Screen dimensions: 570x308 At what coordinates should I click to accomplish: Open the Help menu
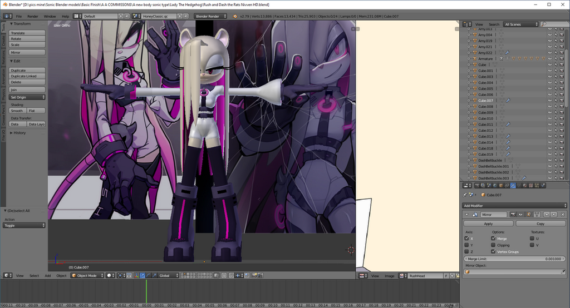point(65,16)
